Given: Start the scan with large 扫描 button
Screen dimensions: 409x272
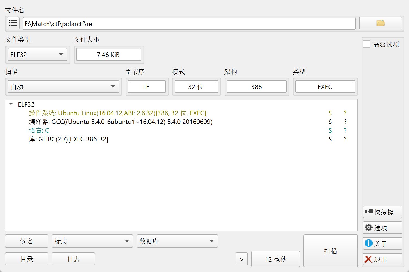Looking at the screenshot, I should tap(331, 251).
